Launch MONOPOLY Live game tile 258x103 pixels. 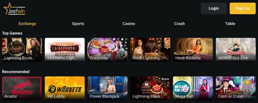click(236, 50)
